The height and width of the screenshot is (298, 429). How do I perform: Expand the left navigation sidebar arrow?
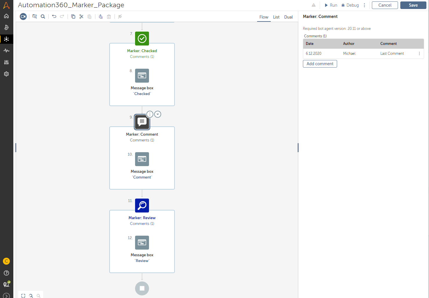(6, 296)
